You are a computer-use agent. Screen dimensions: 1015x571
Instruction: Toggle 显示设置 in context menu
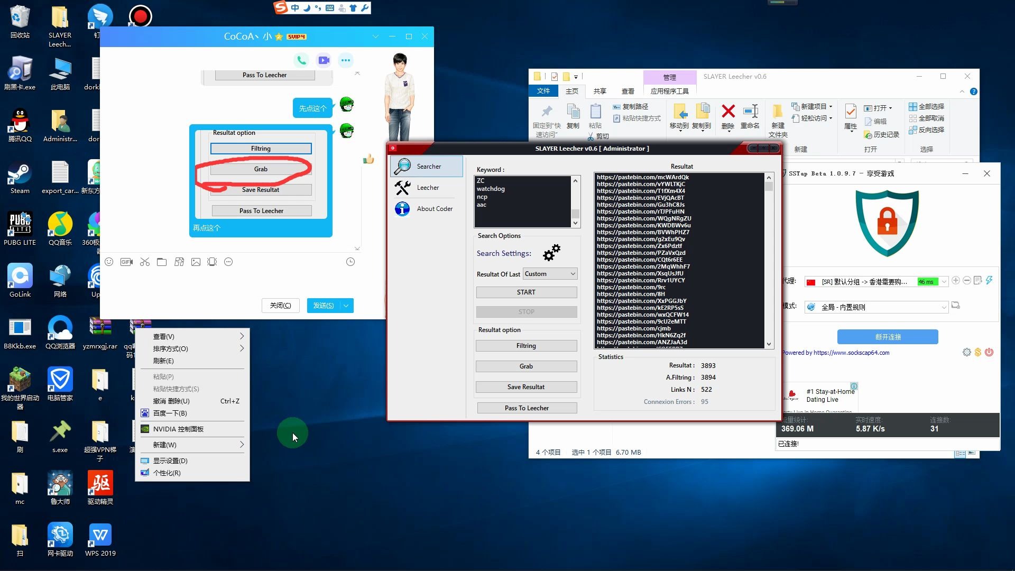170,461
